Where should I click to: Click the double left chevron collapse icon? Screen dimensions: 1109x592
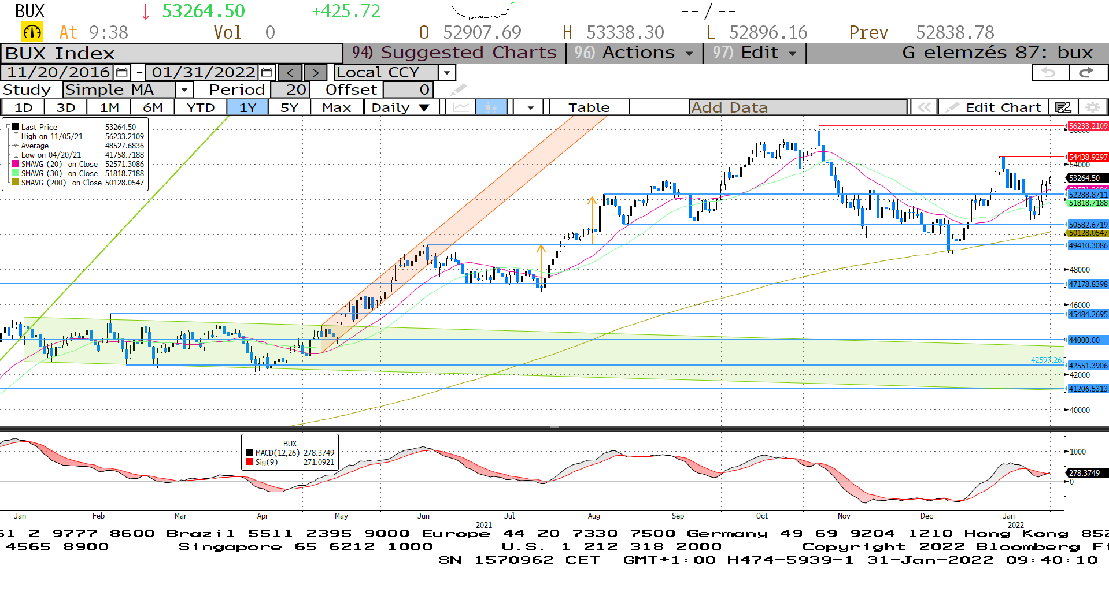[x=924, y=107]
